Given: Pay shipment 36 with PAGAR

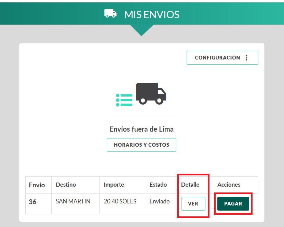Looking at the screenshot, I should [x=233, y=204].
